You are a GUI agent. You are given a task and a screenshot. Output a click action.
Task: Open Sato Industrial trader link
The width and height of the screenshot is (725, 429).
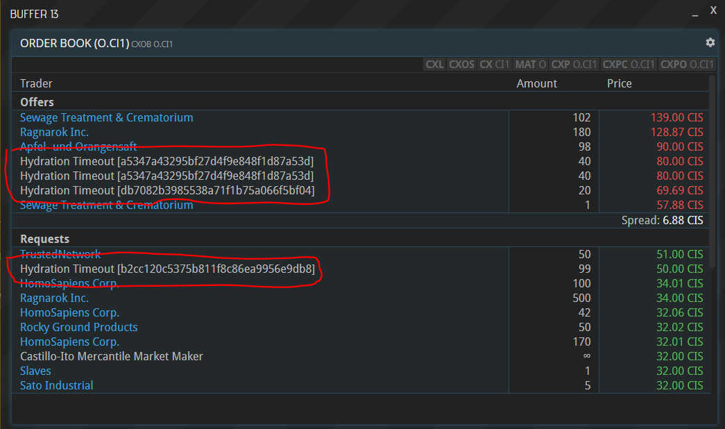click(56, 385)
